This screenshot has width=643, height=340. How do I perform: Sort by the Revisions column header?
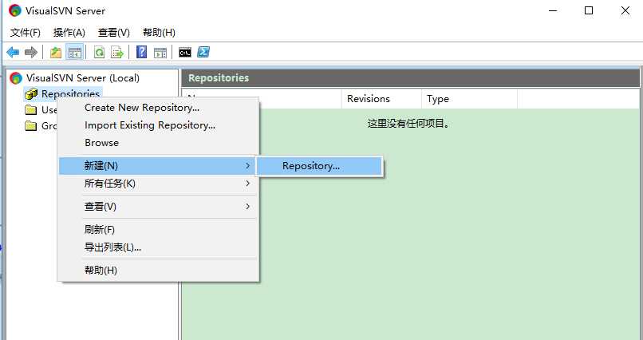click(381, 99)
